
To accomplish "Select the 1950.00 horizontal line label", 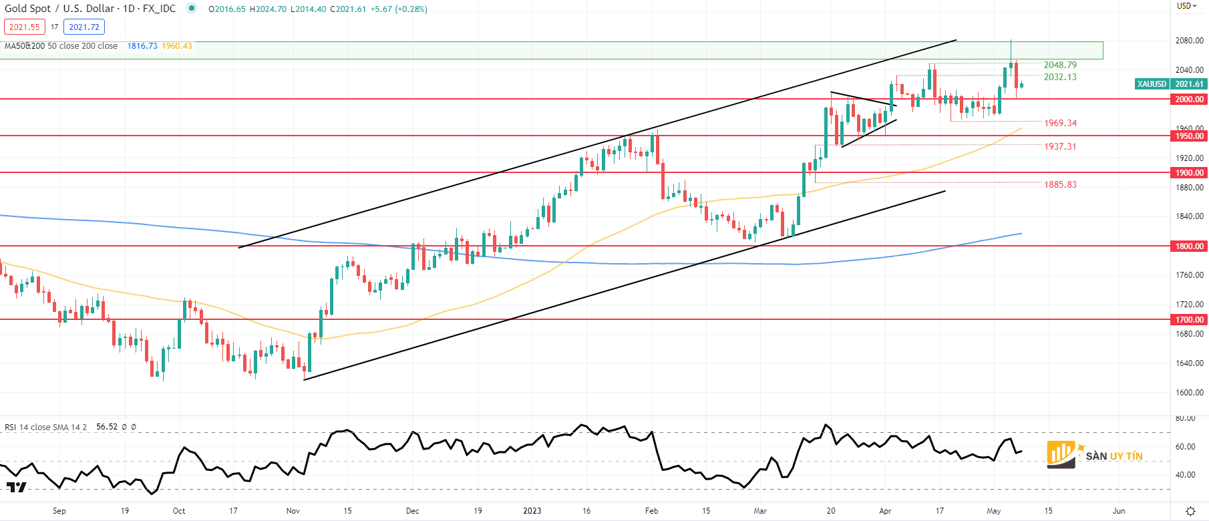I will click(x=1190, y=136).
